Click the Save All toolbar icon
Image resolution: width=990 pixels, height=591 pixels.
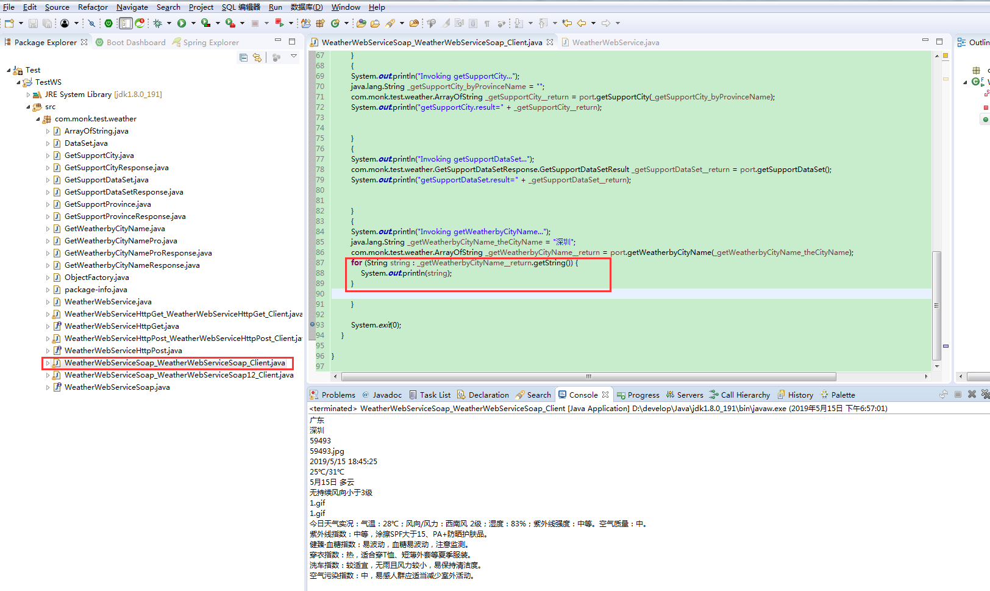[47, 23]
